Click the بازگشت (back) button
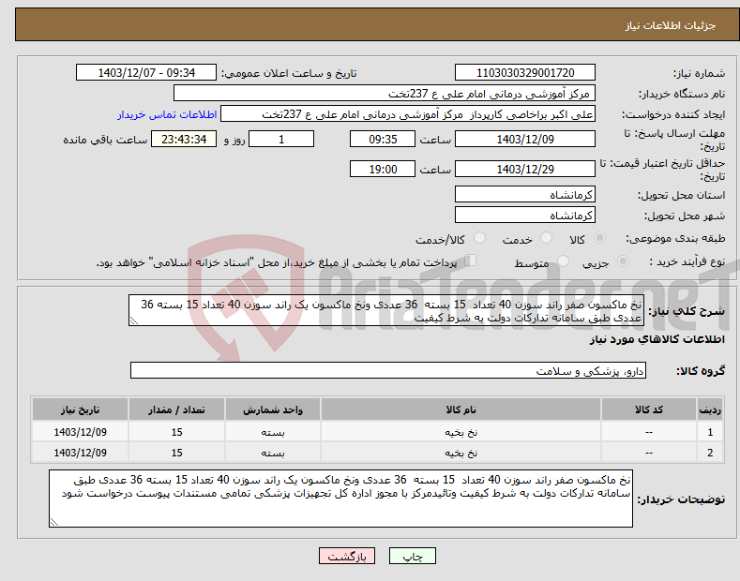The height and width of the screenshot is (581, 740). [x=347, y=556]
